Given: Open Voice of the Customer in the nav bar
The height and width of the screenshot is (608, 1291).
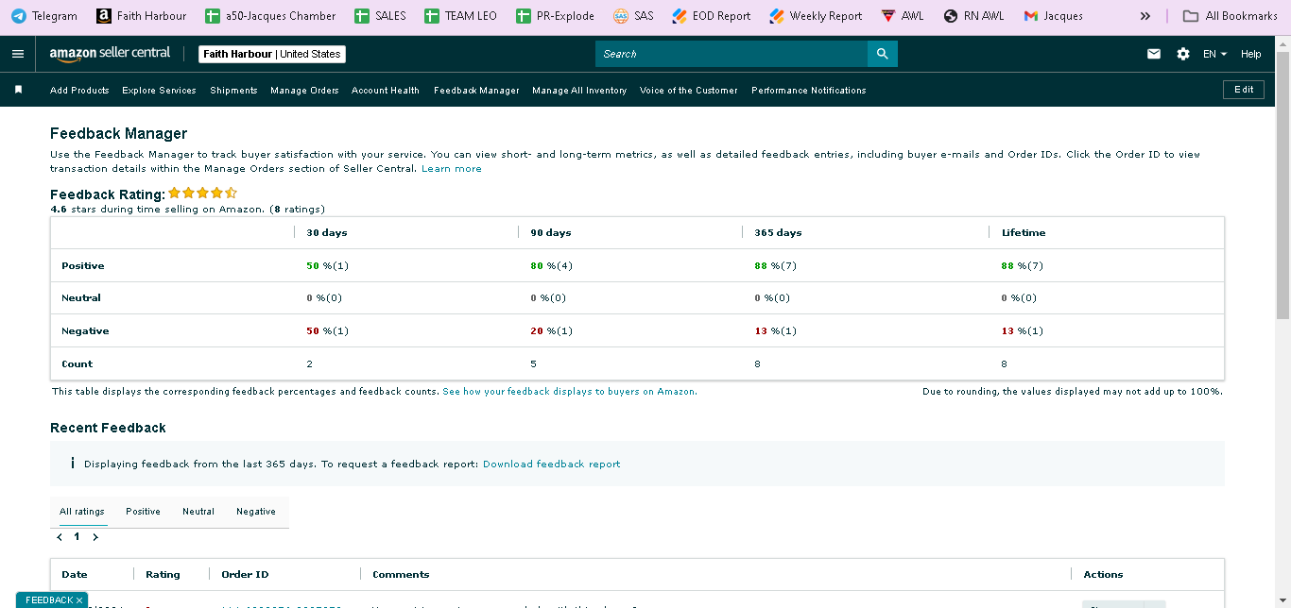Looking at the screenshot, I should click(689, 91).
